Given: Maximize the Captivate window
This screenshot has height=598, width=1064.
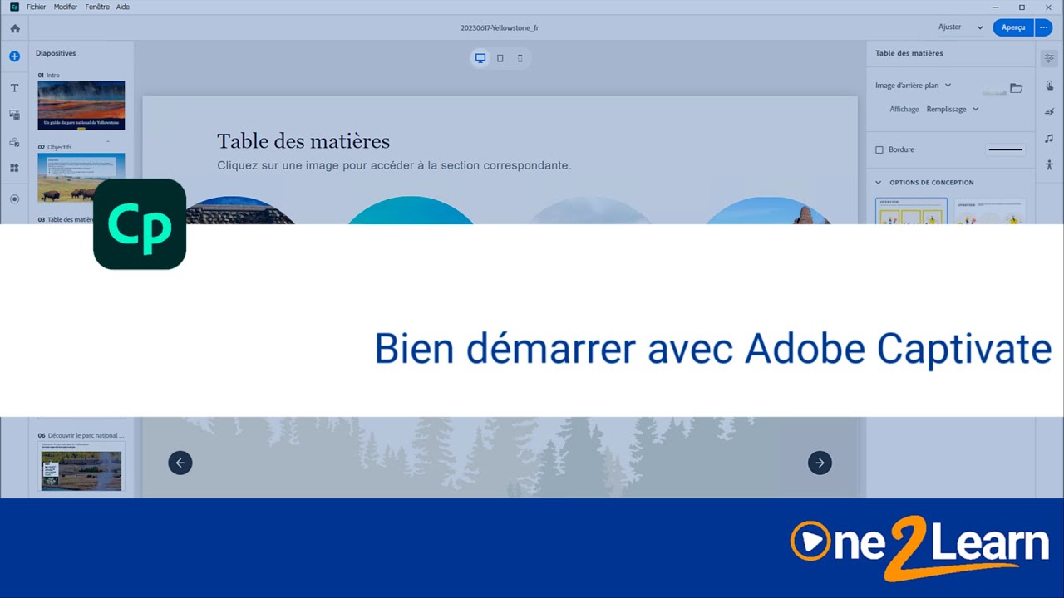Looking at the screenshot, I should pos(1022,7).
